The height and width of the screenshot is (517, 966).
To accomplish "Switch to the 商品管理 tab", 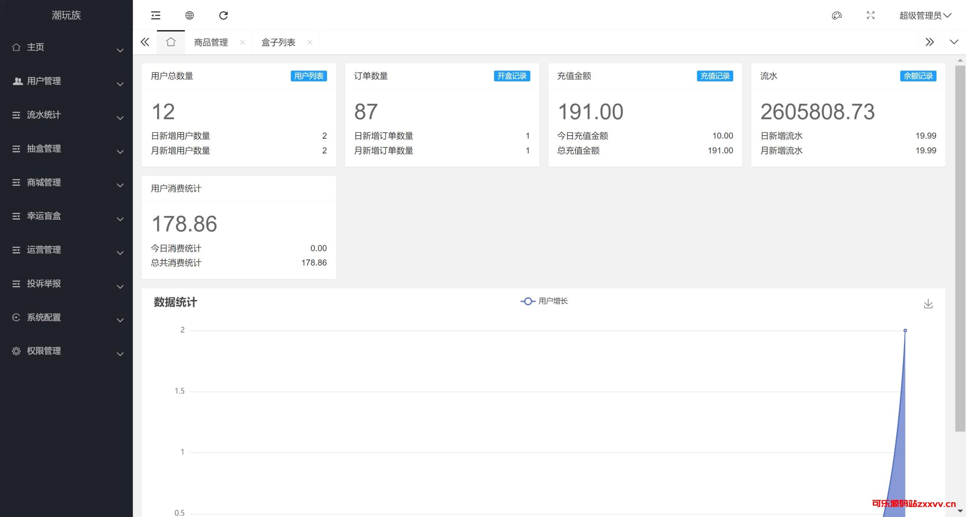I will 211,42.
